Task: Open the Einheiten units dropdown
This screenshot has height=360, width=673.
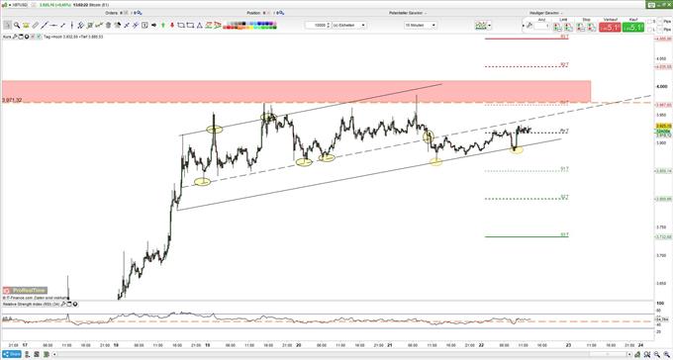Action: pos(349,25)
